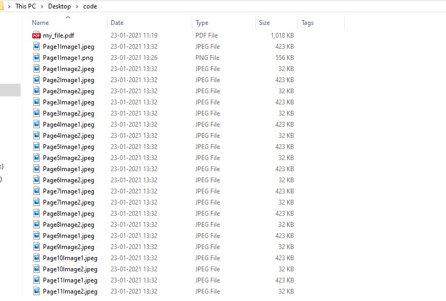The width and height of the screenshot is (446, 301).
Task: Click the Page5Image1.jpeg file icon
Action: 37,147
